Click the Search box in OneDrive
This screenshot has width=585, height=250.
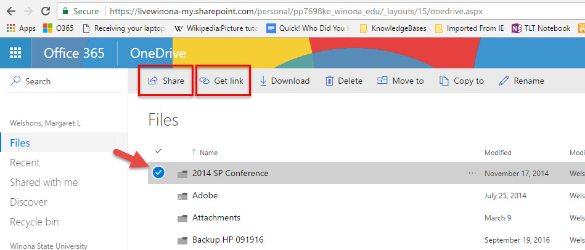[38, 81]
